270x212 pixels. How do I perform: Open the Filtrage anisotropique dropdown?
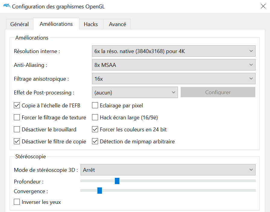point(173,79)
